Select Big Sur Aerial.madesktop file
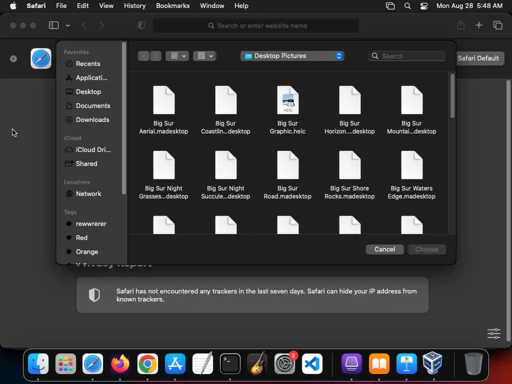The height and width of the screenshot is (384, 512). [x=163, y=110]
